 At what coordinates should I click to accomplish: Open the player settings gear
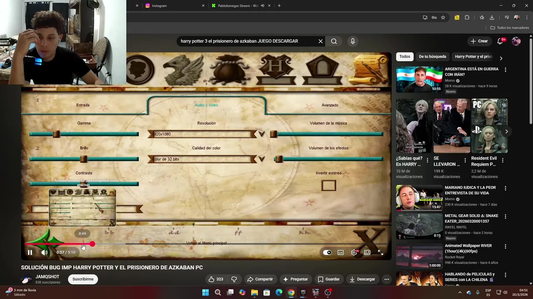point(354,252)
